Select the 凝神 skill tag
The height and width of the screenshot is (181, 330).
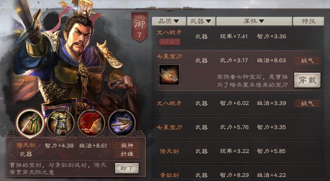point(127,146)
